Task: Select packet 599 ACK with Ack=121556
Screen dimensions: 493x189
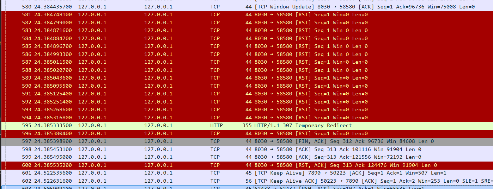Action: [247, 157]
